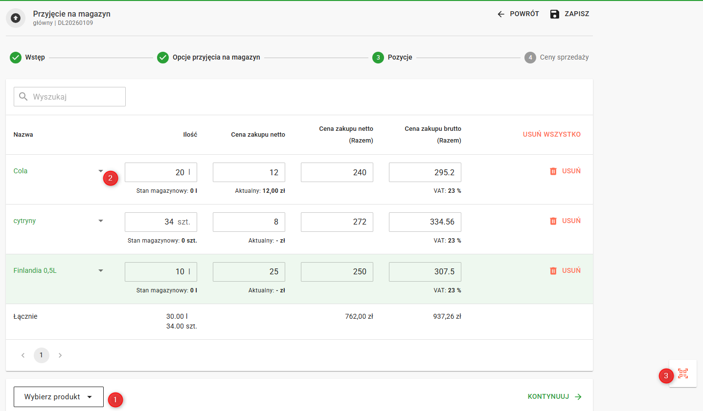Open the Finlandia 0,5L product dropdown
The width and height of the screenshot is (703, 411).
tap(101, 271)
